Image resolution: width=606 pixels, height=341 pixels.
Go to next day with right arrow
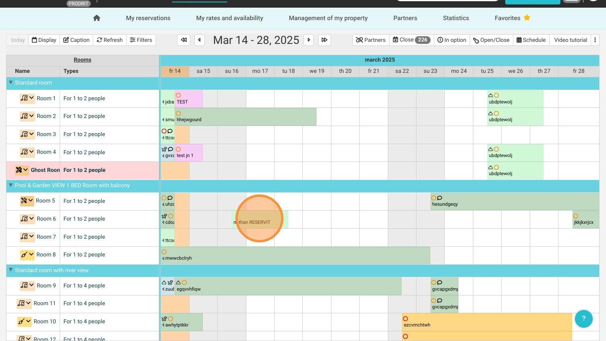click(x=309, y=40)
